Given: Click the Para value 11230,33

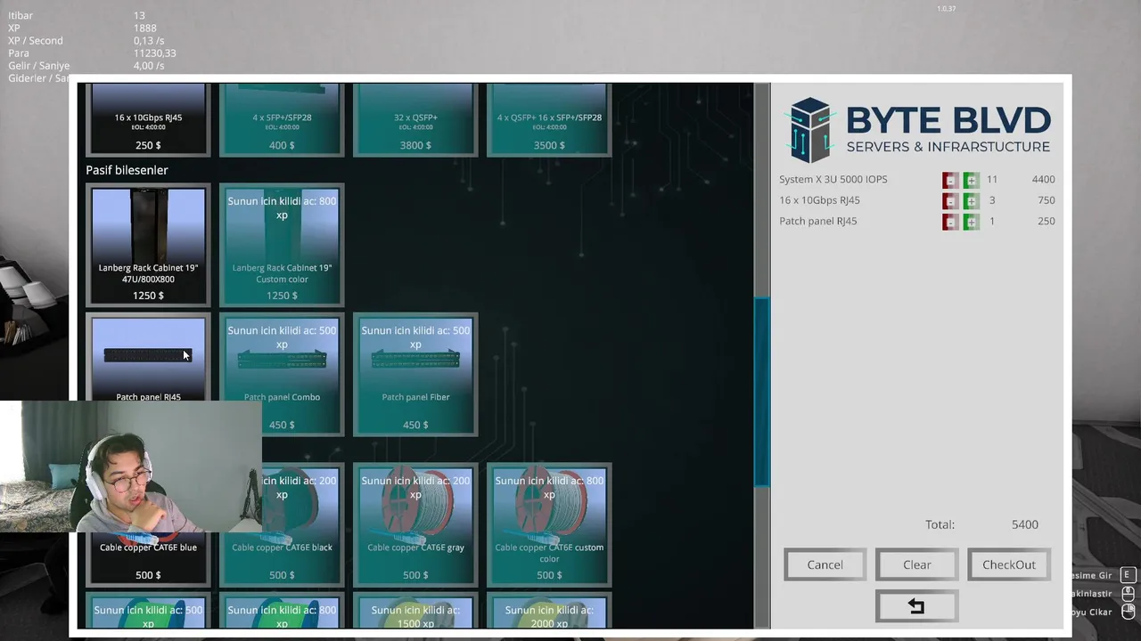Looking at the screenshot, I should [x=154, y=53].
